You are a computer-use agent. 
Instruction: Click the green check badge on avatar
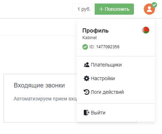tap(154, 5)
